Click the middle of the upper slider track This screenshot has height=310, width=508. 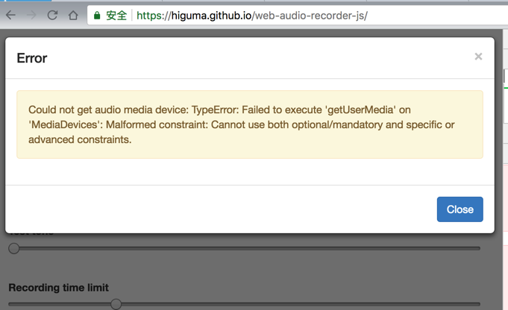pyautogui.click(x=246, y=248)
